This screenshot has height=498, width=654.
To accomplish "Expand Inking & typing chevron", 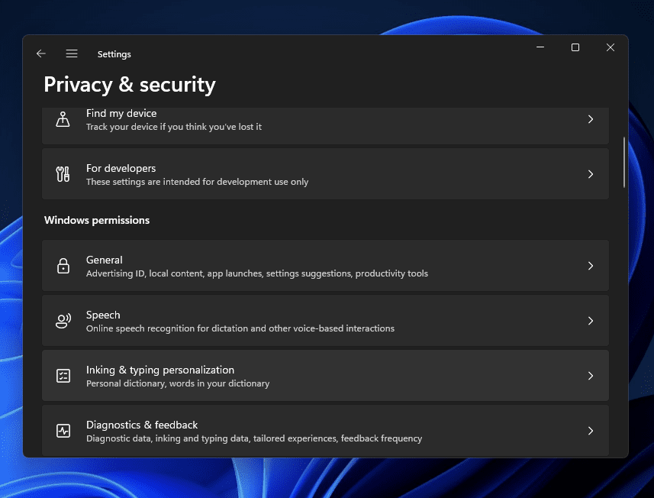I will pyautogui.click(x=591, y=376).
